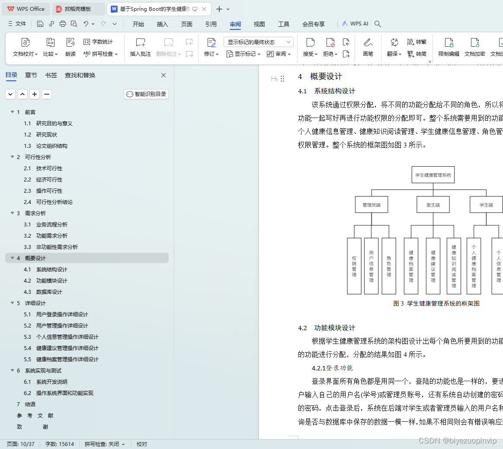The height and width of the screenshot is (449, 503).
Task: Click the expand-all down arrow in outline pane
Action: click(x=10, y=94)
